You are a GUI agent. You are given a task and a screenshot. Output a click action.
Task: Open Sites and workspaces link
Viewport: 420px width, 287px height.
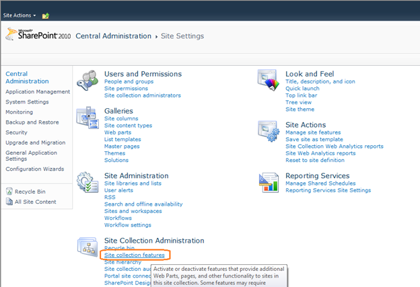click(x=133, y=211)
